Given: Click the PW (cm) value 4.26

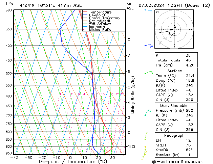Looking at the screenshot, I should (x=190, y=65).
